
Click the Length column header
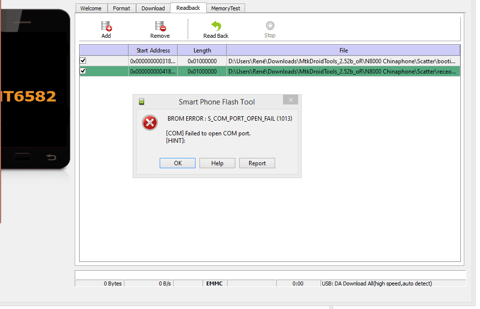[202, 51]
